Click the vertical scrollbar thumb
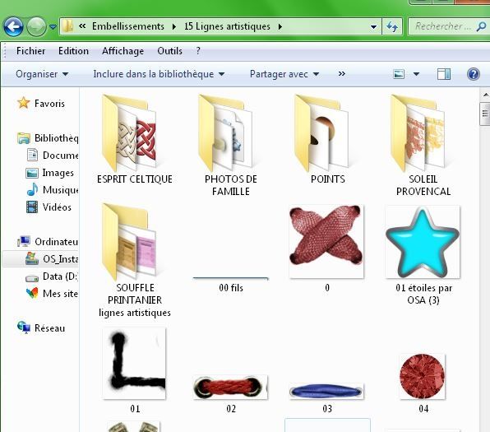Image resolution: width=490 pixels, height=432 pixels. click(485, 114)
